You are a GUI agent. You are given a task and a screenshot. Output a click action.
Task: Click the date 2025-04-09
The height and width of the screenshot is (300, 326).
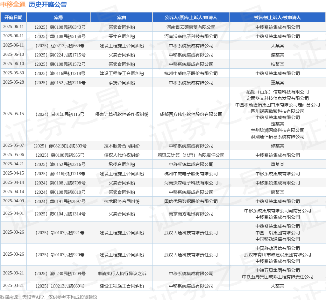click(x=13, y=201)
